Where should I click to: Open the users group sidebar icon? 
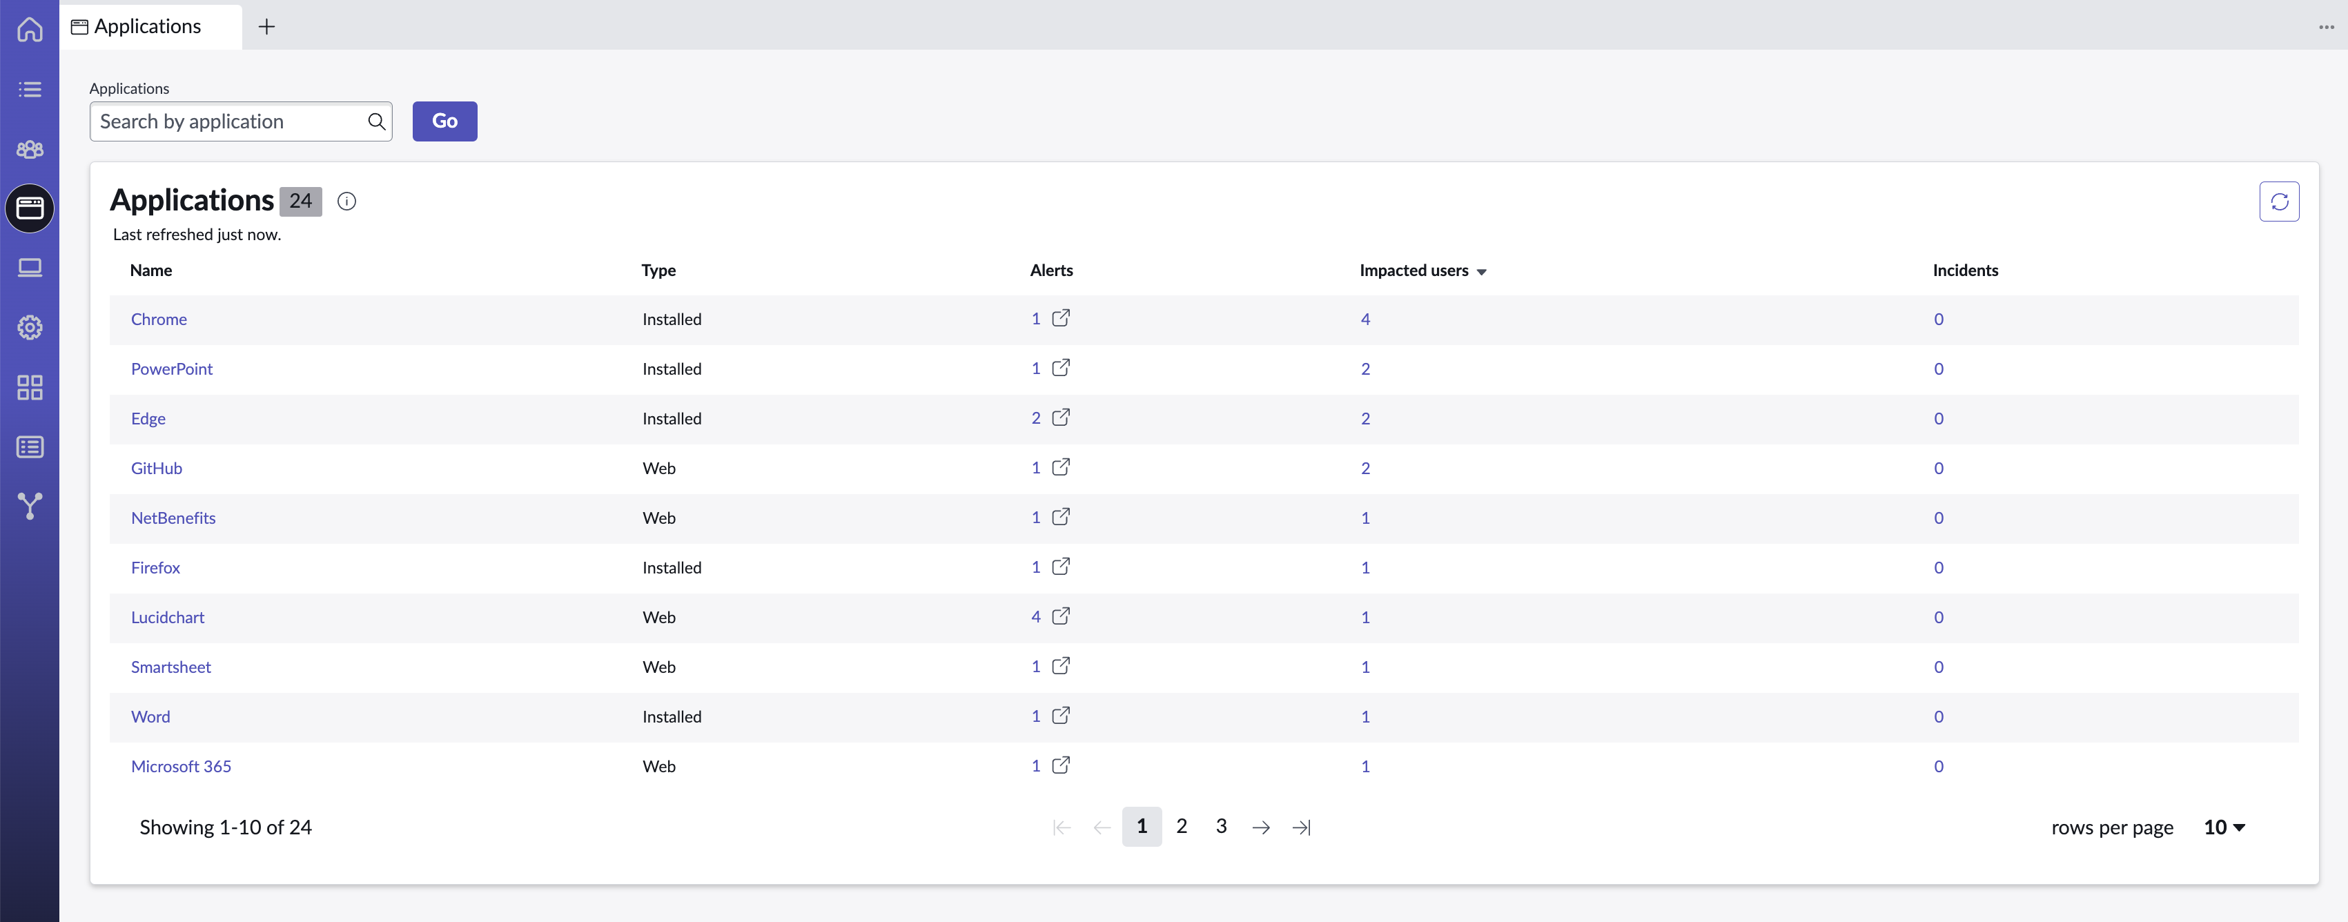click(x=29, y=148)
